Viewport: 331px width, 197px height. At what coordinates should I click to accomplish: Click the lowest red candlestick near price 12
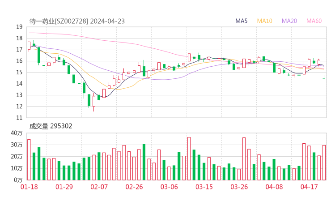(94, 102)
